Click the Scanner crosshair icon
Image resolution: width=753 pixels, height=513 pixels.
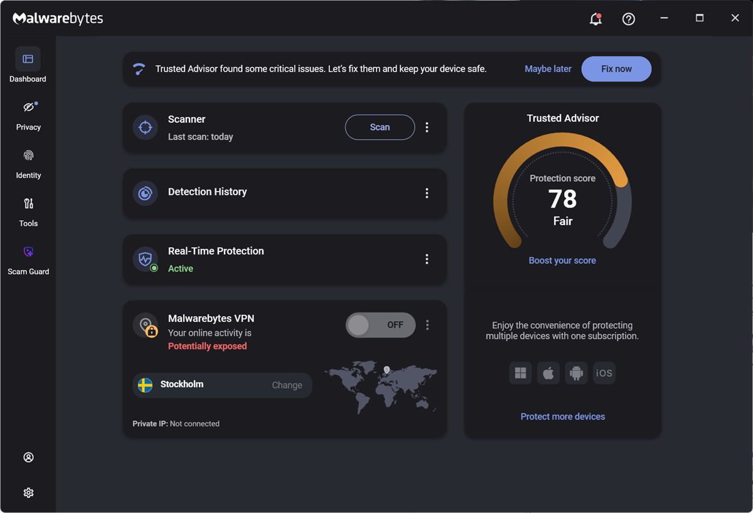coord(145,127)
